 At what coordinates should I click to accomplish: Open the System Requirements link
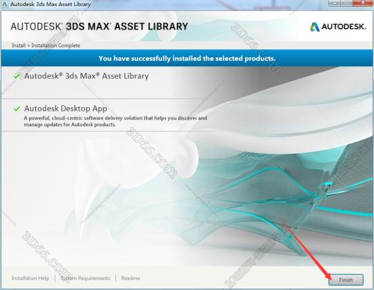(x=85, y=278)
